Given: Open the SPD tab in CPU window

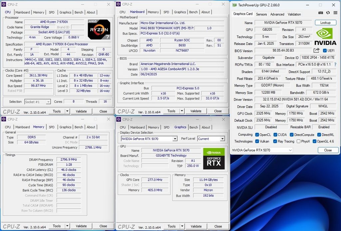Looking at the screenshot, I should [52, 12].
